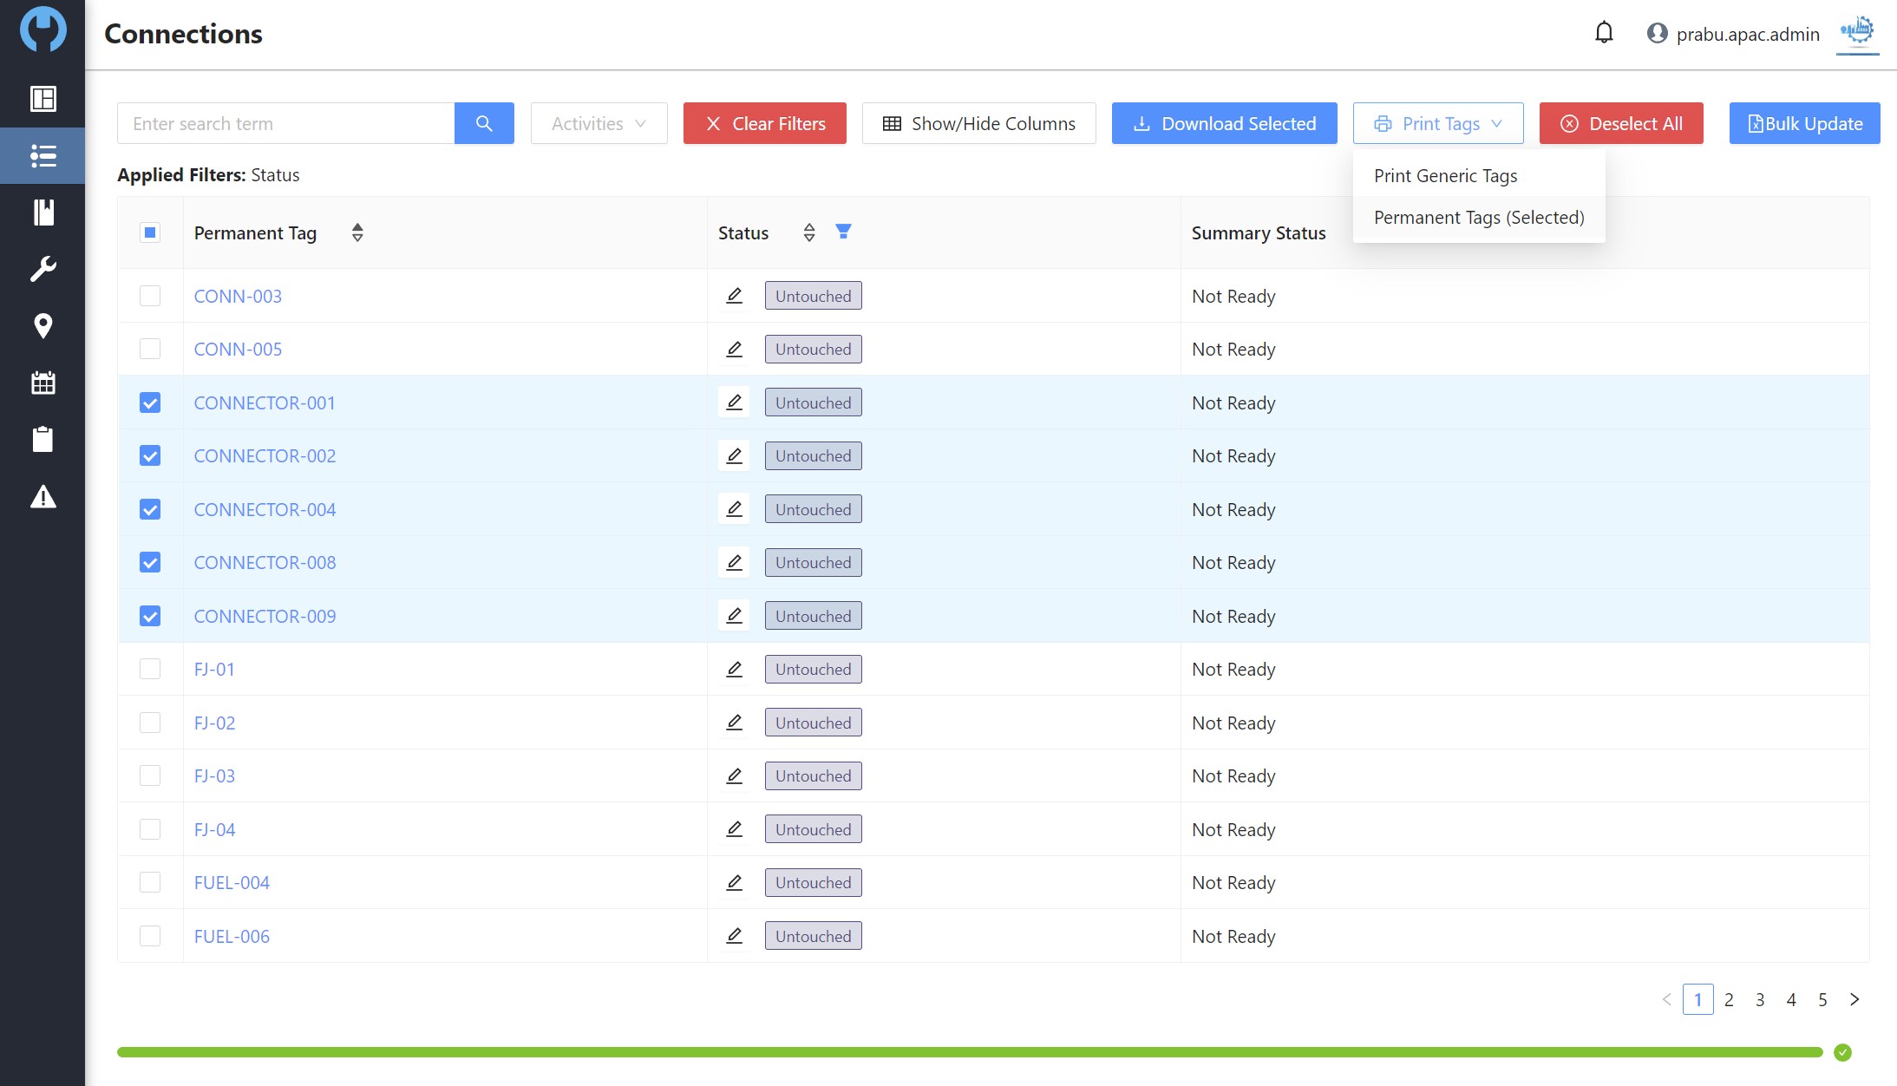Click Bulk Update button
This screenshot has width=1897, height=1086.
coord(1804,123)
